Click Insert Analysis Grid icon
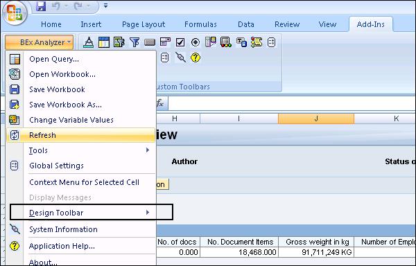Viewport: 416px width, 266px height. (x=104, y=42)
